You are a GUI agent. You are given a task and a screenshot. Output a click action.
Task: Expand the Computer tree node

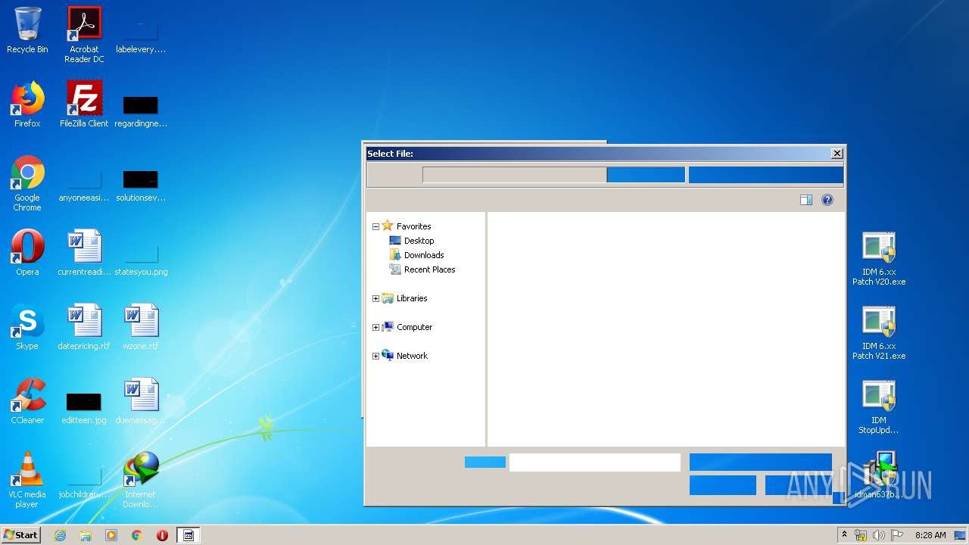click(x=375, y=327)
